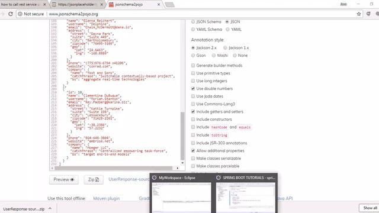Screen dimensions: 379x213
Task: Uncheck Use double numbers
Action: (x=193, y=89)
